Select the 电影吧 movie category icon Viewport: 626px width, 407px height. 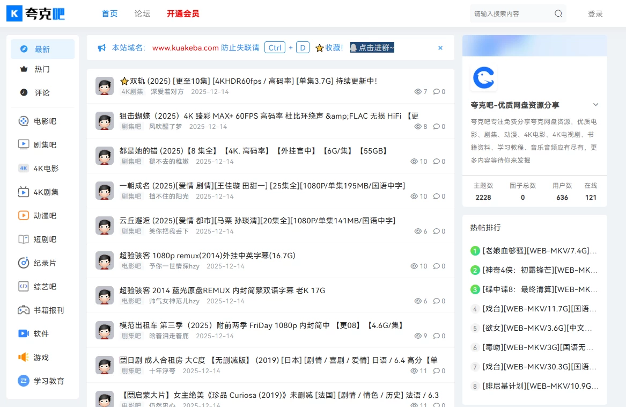(x=23, y=121)
